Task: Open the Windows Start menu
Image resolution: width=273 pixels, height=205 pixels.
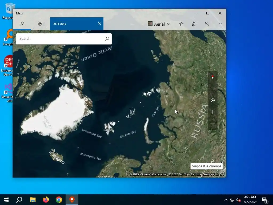Action: tap(6, 200)
